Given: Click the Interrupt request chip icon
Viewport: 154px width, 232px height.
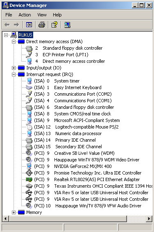Looking at the screenshot, I should 21,74.
